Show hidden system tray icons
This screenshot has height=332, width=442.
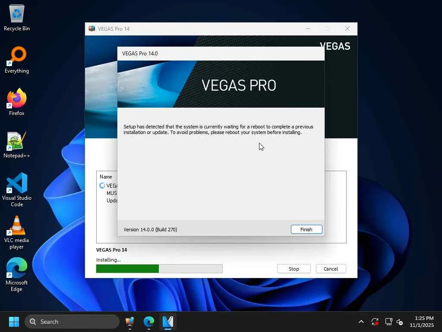point(361,322)
